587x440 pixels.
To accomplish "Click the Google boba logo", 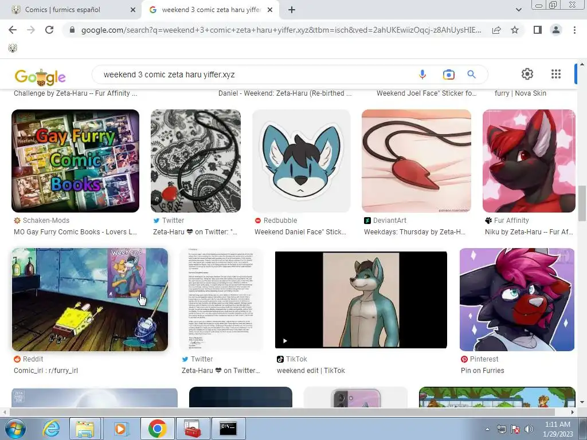I will [40, 76].
